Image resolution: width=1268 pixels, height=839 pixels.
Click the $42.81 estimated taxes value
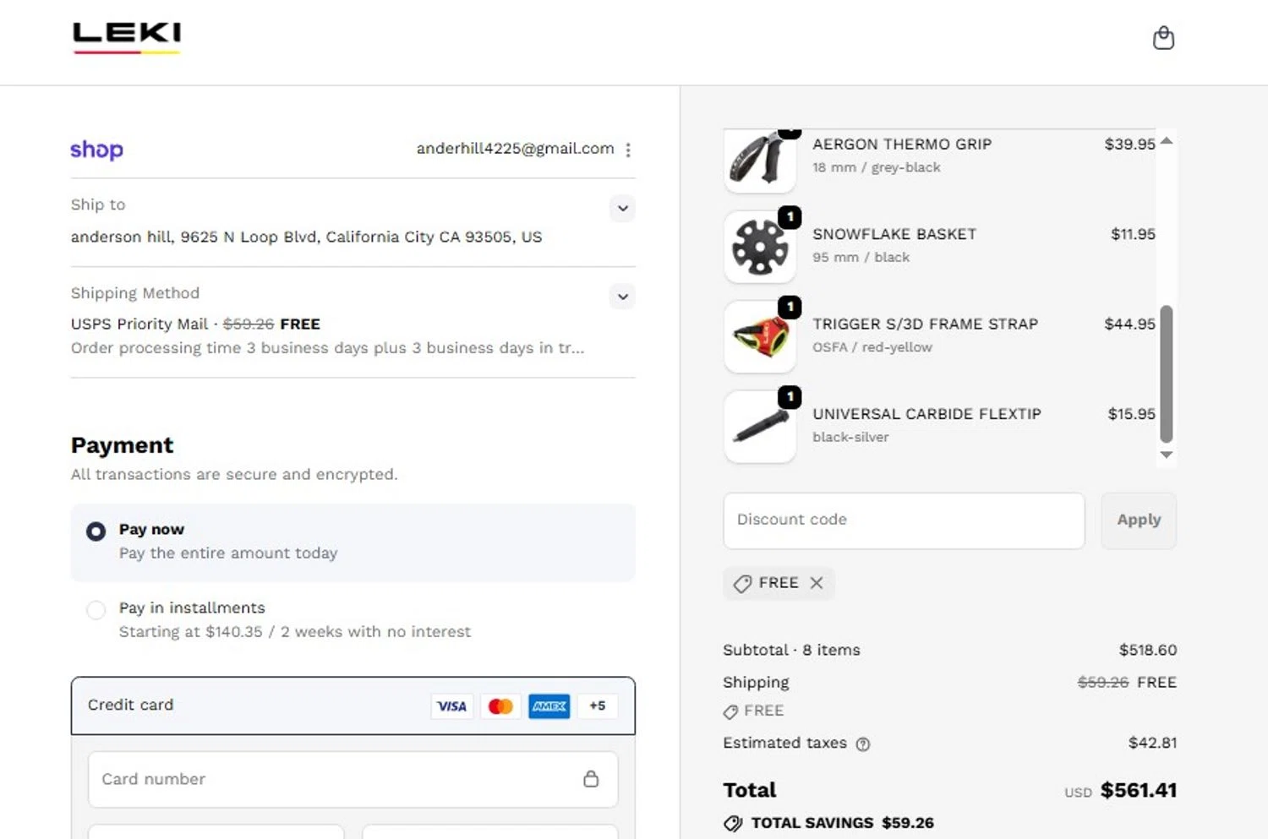(x=1152, y=744)
